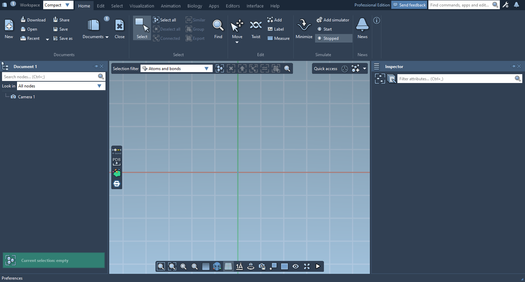This screenshot has height=282, width=525.
Task: Toggle visibility with the eye icon
Action: [296, 266]
